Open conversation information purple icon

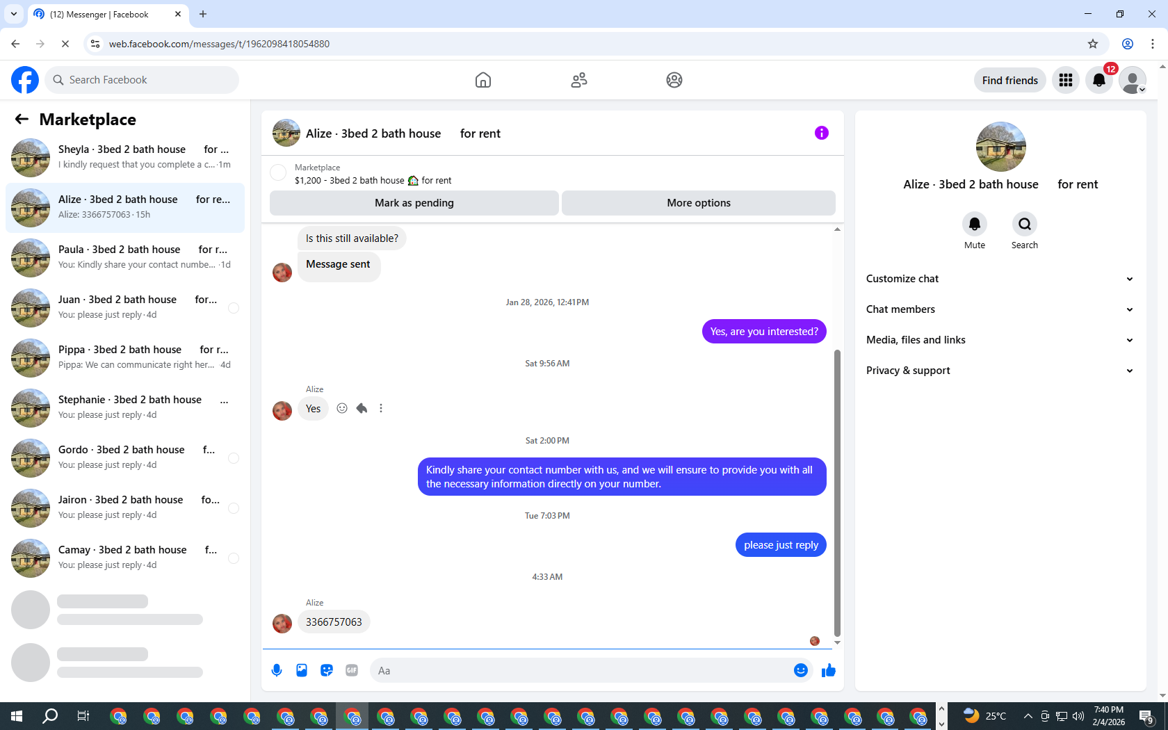pyautogui.click(x=822, y=133)
